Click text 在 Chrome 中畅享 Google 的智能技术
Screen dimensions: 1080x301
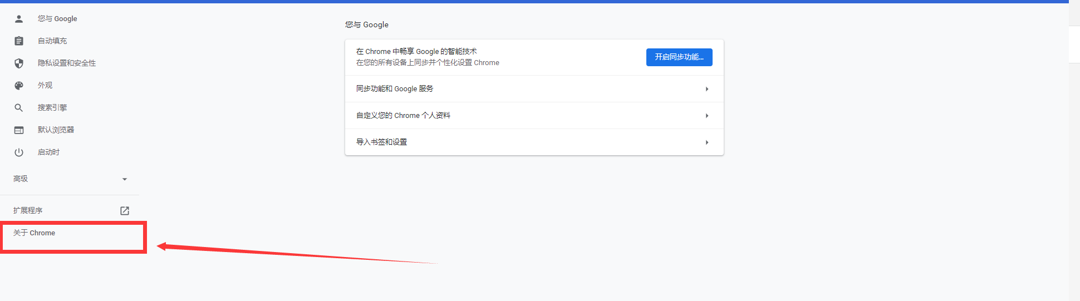[x=416, y=52]
